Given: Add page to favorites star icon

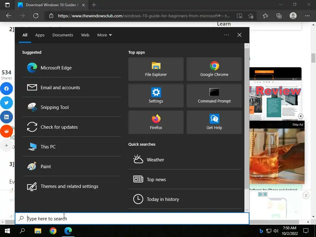Looking at the screenshot, I should click(x=251, y=16).
